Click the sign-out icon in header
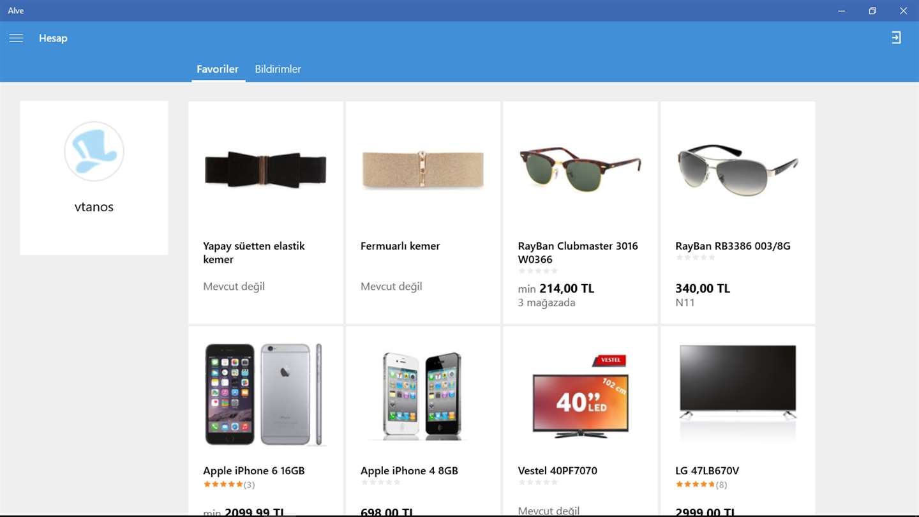 (897, 38)
